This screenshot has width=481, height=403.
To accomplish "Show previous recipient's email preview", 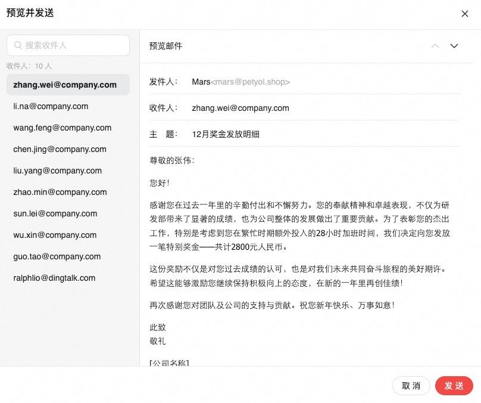I will pos(435,46).
